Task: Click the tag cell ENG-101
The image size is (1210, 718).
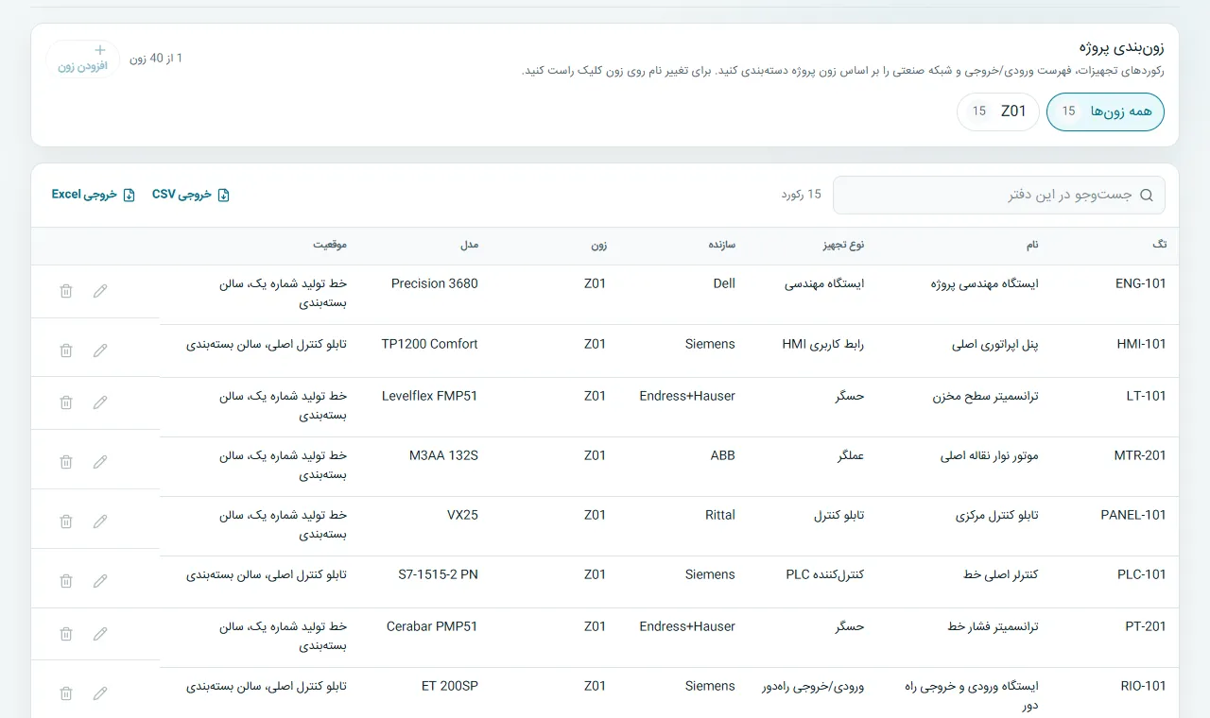Action: [x=1141, y=283]
